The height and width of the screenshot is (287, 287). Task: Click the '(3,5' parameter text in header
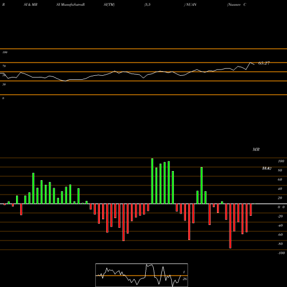click(148, 5)
